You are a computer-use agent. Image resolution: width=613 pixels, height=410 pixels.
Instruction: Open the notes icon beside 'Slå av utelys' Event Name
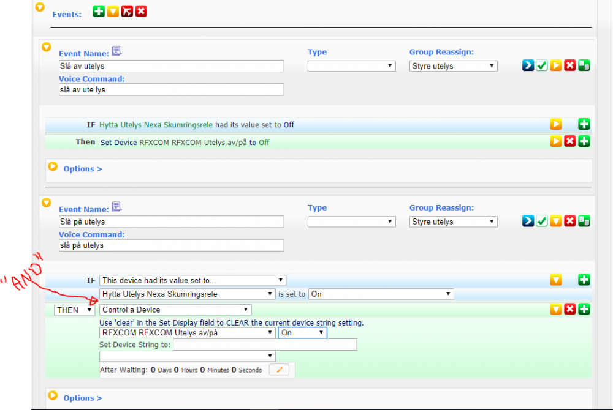tap(116, 51)
